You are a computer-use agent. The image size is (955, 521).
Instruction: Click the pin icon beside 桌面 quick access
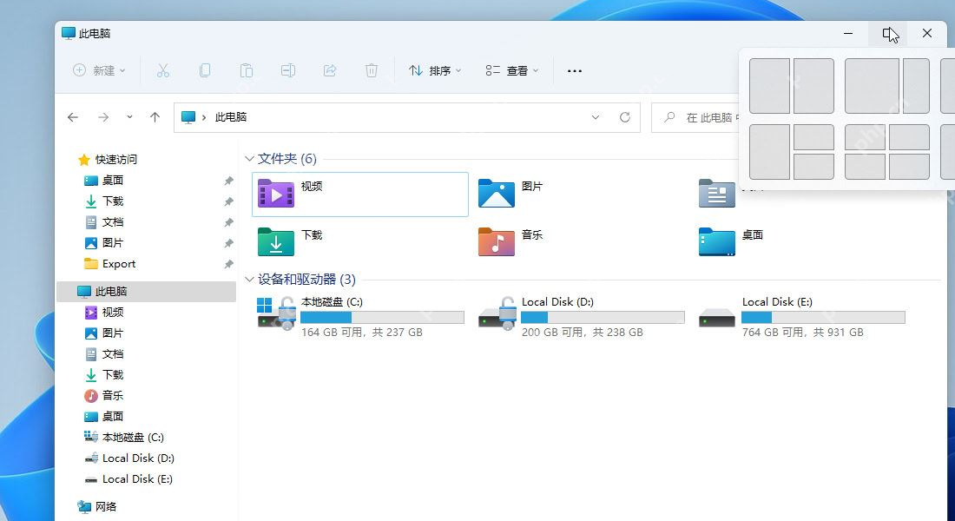click(x=228, y=181)
